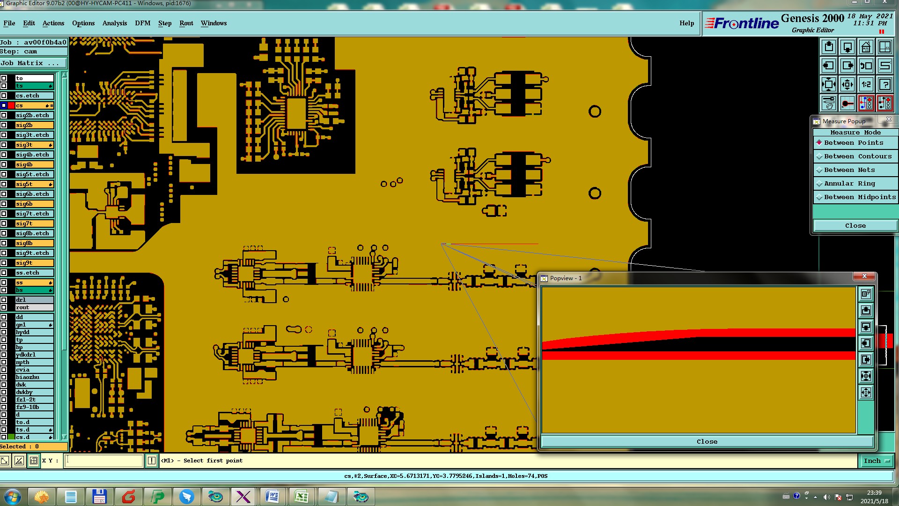This screenshot has height=506, width=899.
Task: Click the question mark help view icon
Action: 884,84
